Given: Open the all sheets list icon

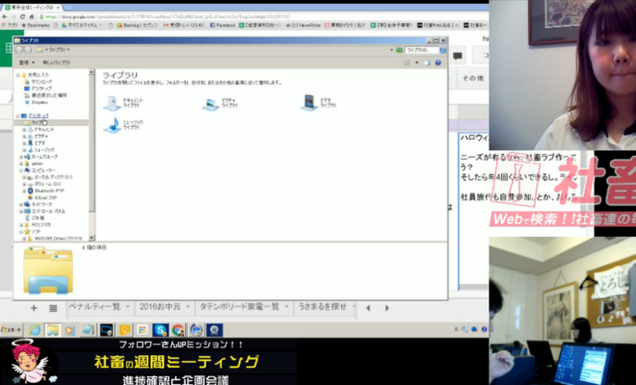Looking at the screenshot, I should pos(54,307).
